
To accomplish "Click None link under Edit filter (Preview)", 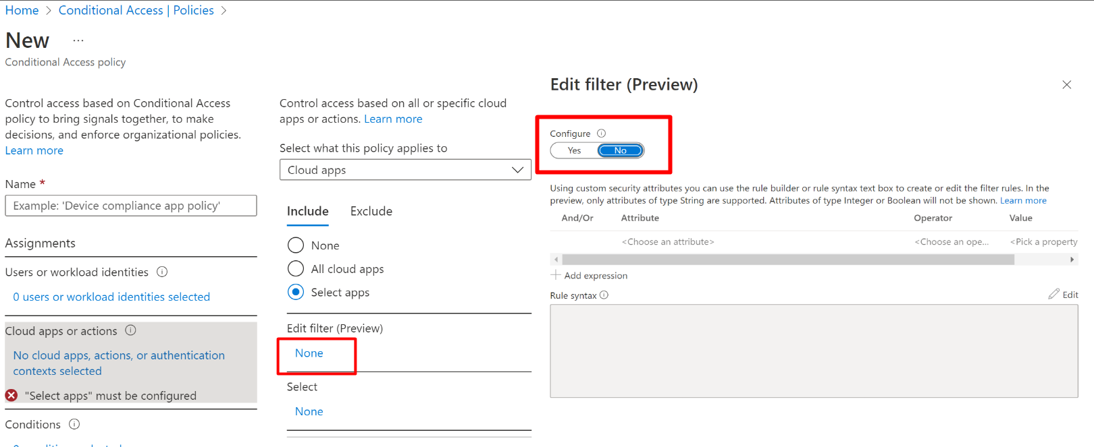I will tap(309, 353).
